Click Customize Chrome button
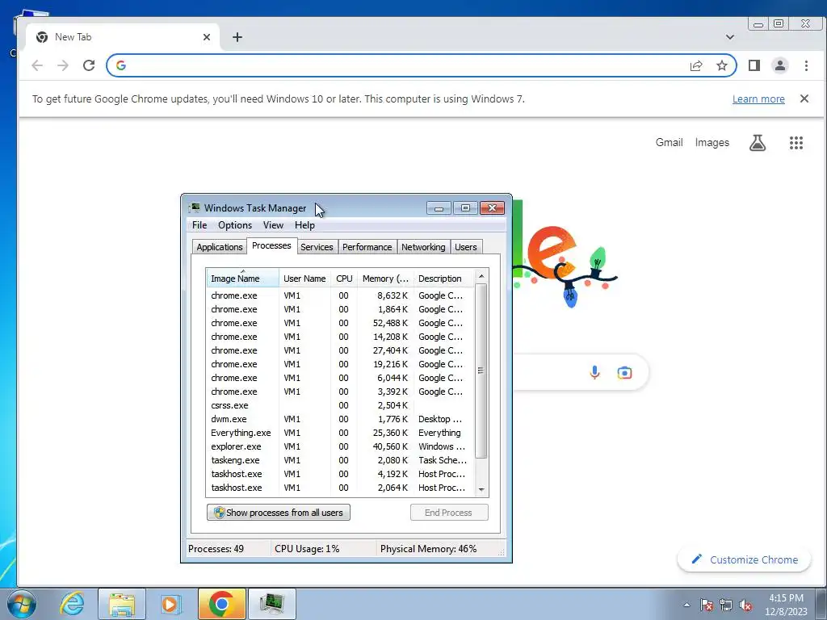The image size is (827, 620). click(744, 560)
